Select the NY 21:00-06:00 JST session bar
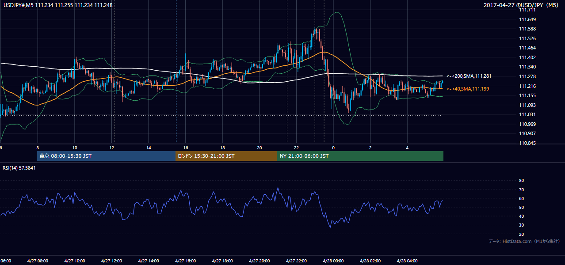 (360, 156)
